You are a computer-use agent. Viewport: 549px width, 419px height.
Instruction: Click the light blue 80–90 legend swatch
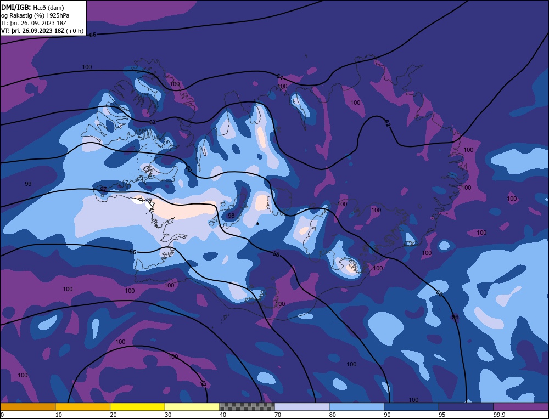(356, 406)
